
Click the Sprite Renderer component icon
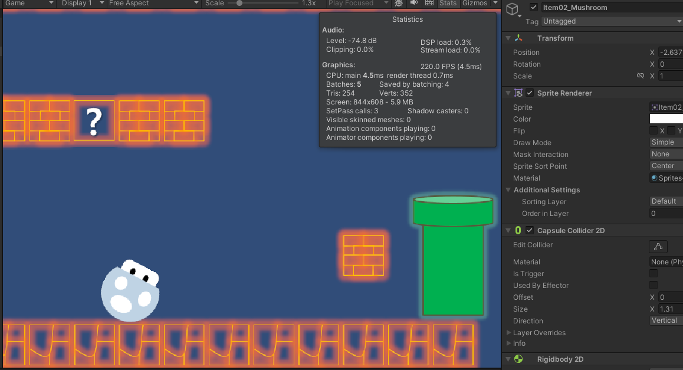[518, 93]
